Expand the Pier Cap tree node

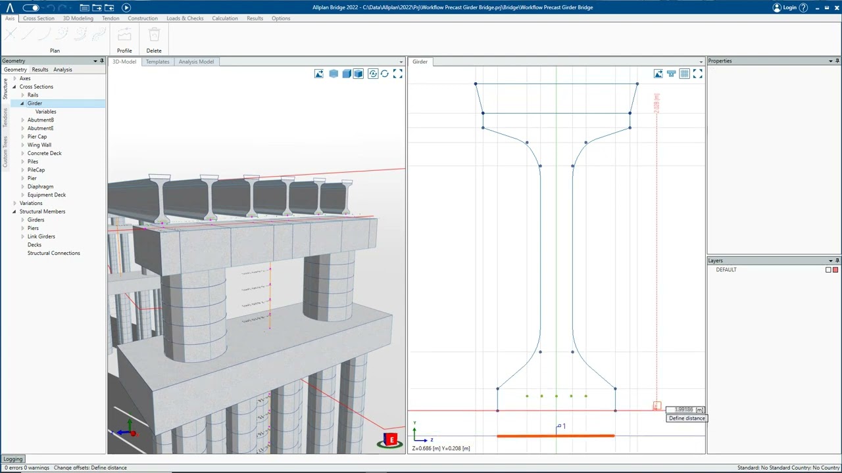[22, 137]
